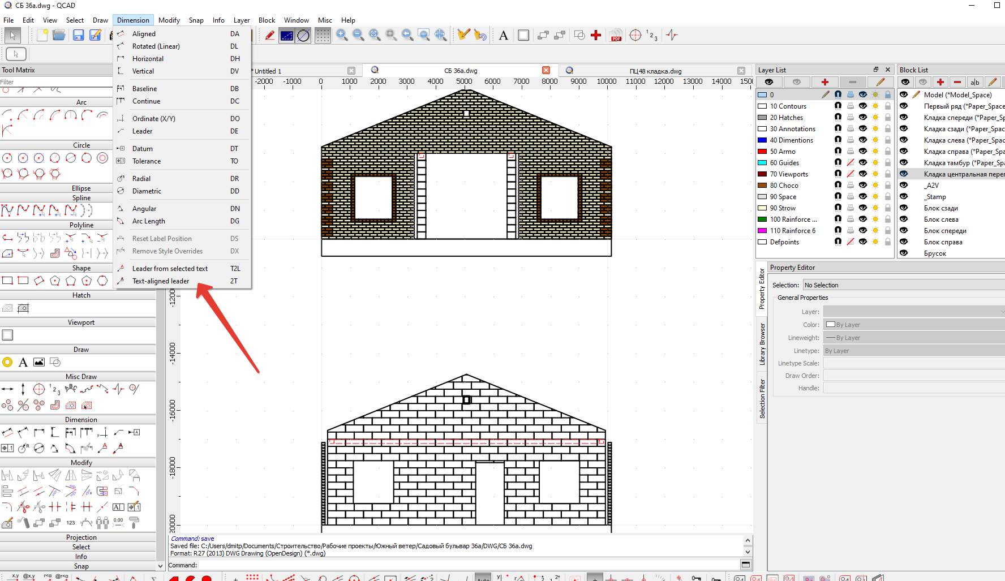
Task: Toggle visibility of Блок сзади block
Action: tap(904, 208)
